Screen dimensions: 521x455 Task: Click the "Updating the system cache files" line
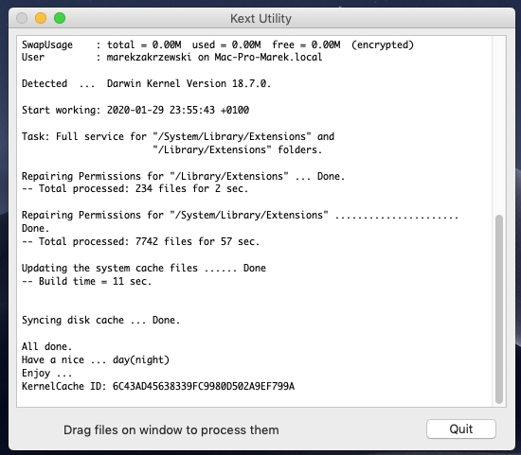[x=144, y=268]
